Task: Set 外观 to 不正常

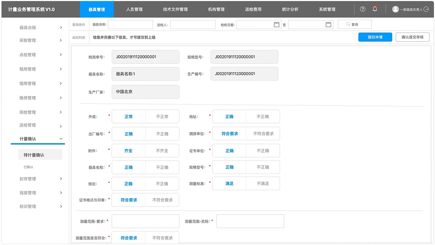Action: [162, 117]
